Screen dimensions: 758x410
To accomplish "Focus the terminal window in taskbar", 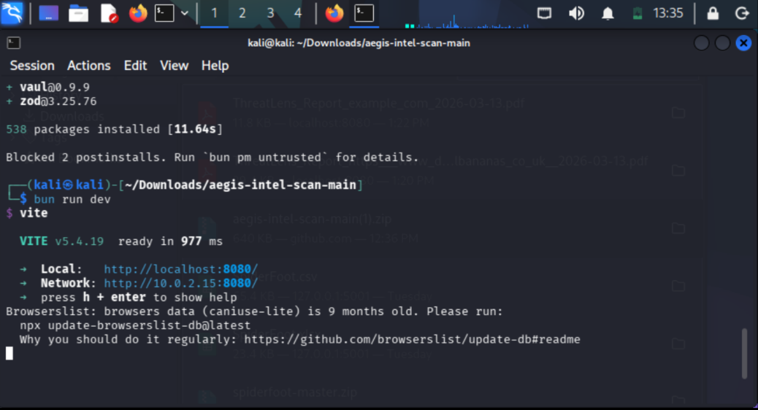I will click(364, 13).
